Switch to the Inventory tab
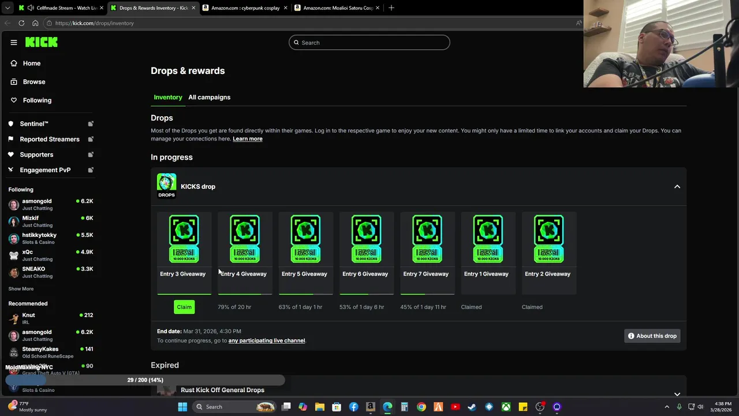 [168, 97]
